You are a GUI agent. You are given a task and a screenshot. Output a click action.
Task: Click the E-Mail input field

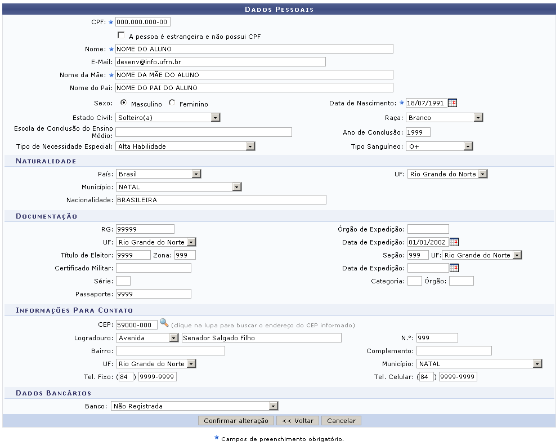pyautogui.click(x=220, y=61)
